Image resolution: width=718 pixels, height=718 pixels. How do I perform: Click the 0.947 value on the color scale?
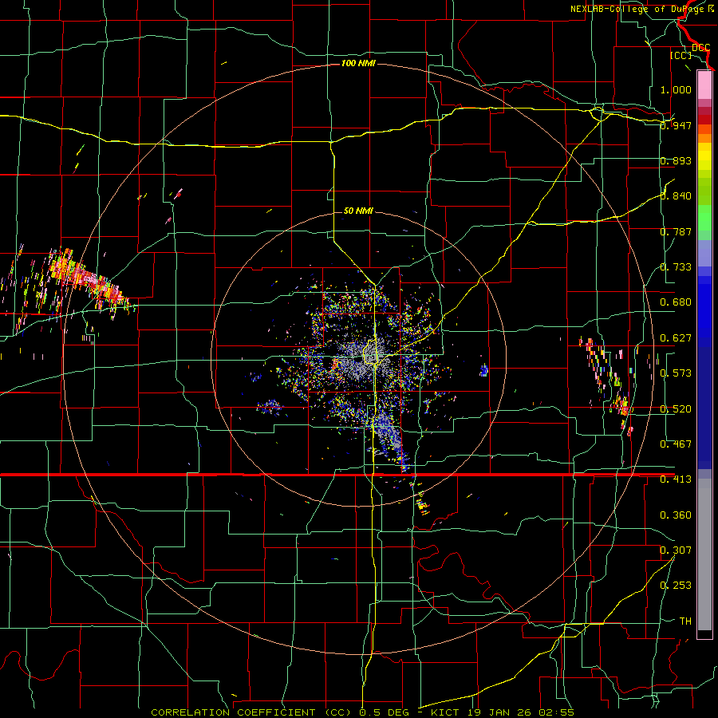click(676, 125)
